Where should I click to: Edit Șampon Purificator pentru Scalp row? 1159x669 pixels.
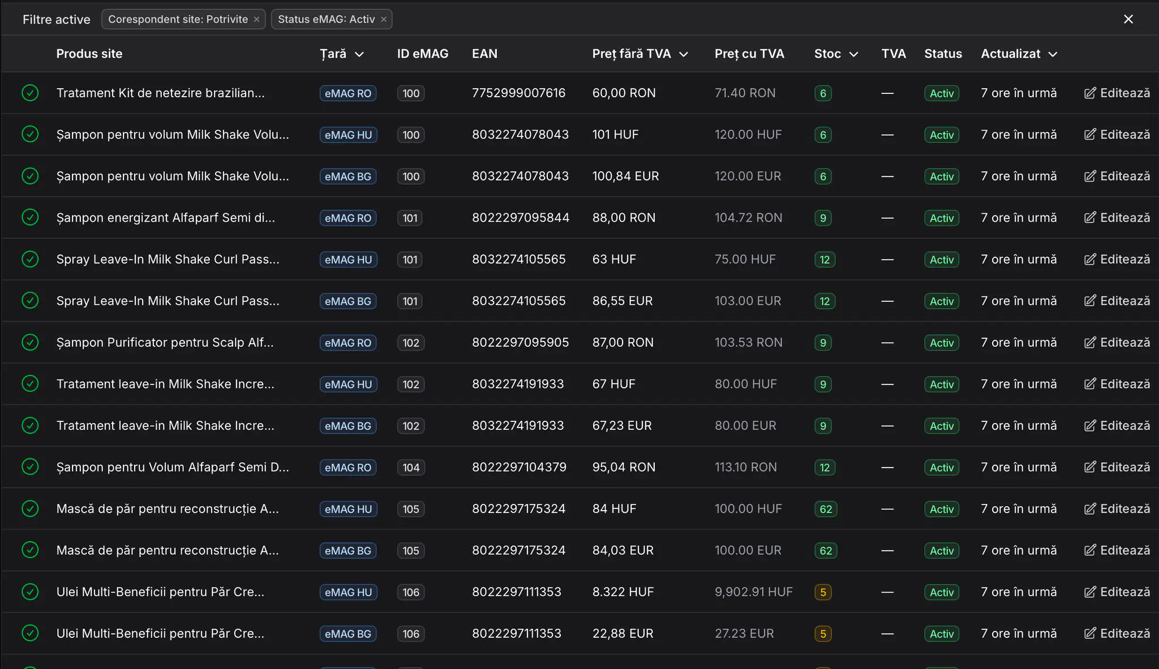coord(1117,343)
